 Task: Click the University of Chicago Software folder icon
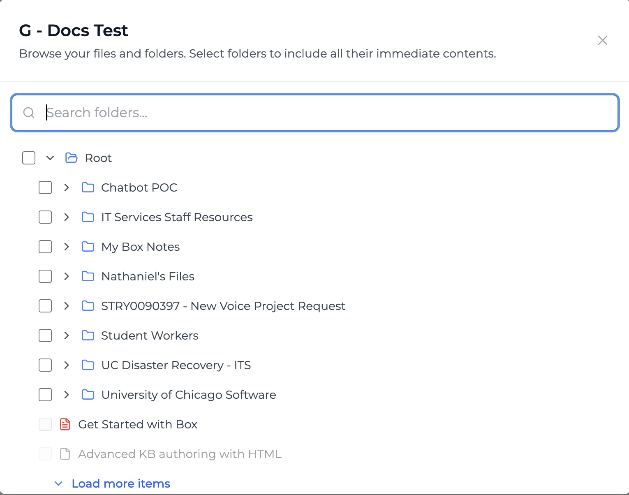click(88, 395)
